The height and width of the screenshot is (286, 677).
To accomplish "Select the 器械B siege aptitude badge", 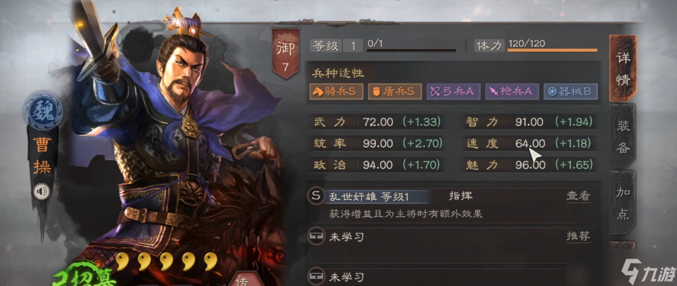I will [571, 91].
